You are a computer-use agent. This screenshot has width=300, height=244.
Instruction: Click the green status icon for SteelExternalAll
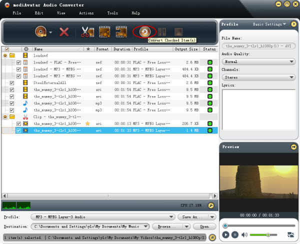tap(210, 82)
